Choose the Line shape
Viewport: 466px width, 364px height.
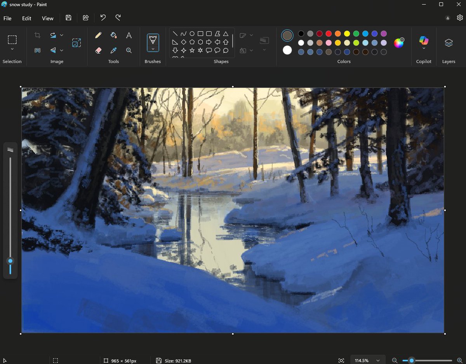(x=175, y=34)
